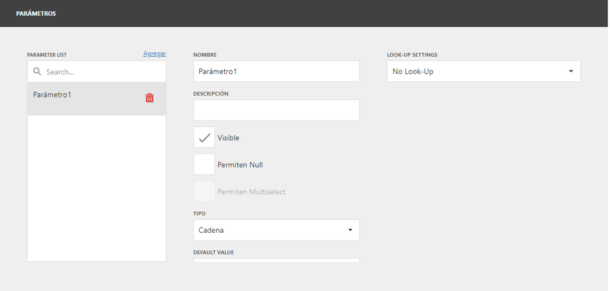This screenshot has width=610, height=291.
Task: Click empty area of parameter list panel
Action: [x=96, y=188]
